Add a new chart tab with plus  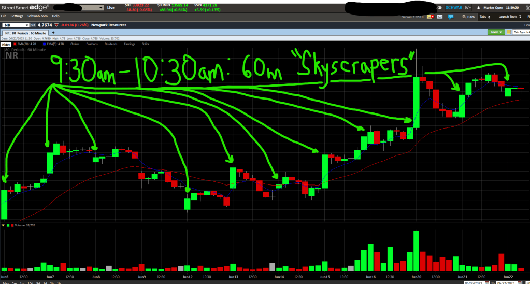click(53, 32)
